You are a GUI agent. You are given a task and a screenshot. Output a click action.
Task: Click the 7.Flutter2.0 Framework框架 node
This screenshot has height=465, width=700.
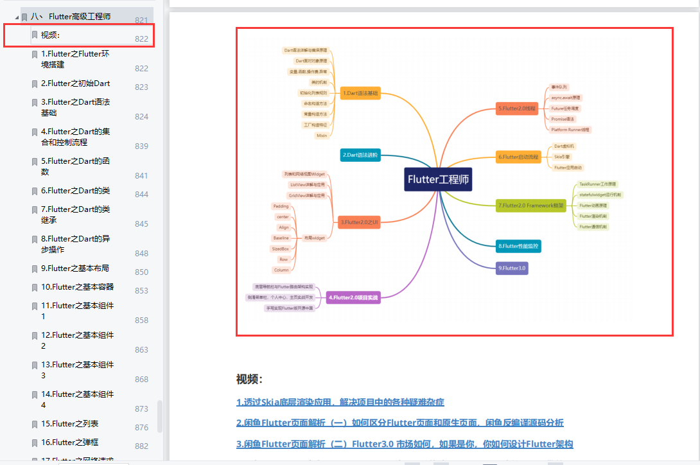531,206
